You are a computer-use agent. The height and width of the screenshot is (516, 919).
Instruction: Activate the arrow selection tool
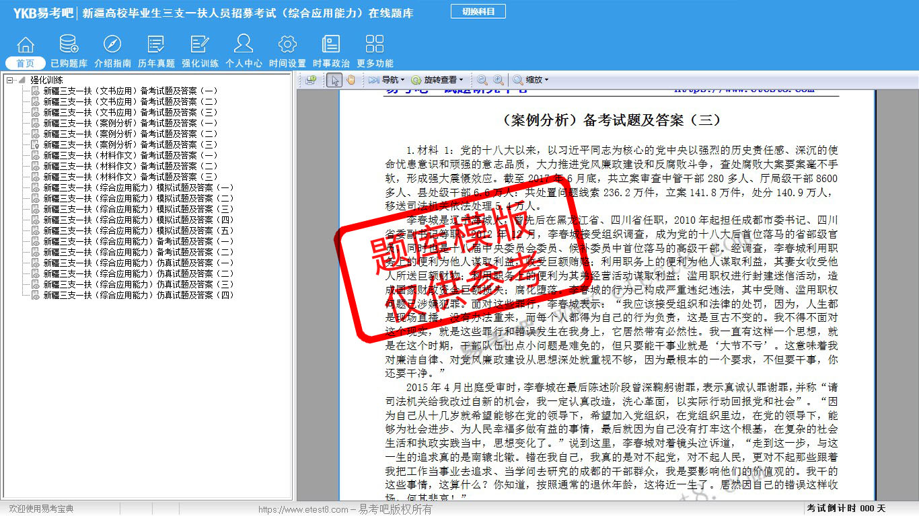click(334, 80)
